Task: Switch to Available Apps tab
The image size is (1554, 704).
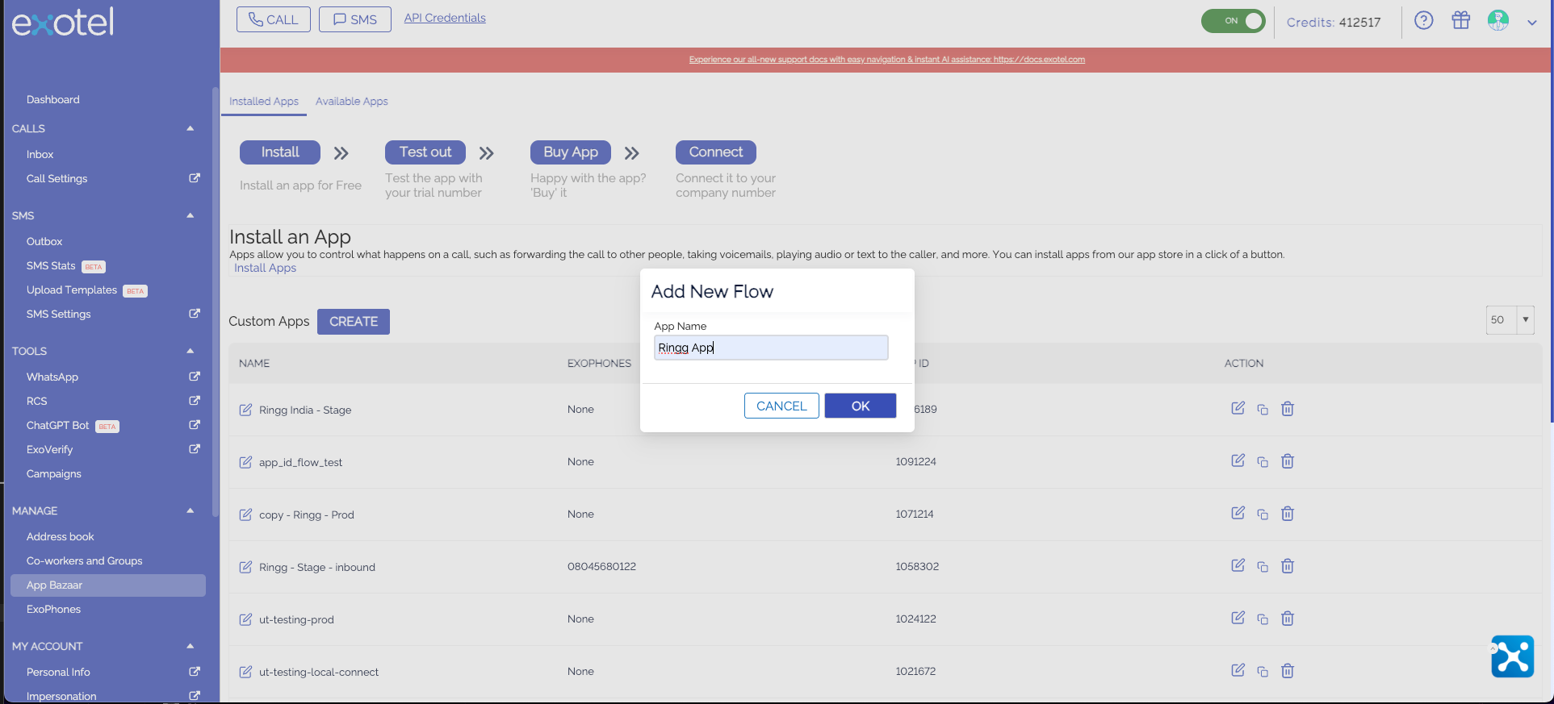Action: tap(352, 102)
